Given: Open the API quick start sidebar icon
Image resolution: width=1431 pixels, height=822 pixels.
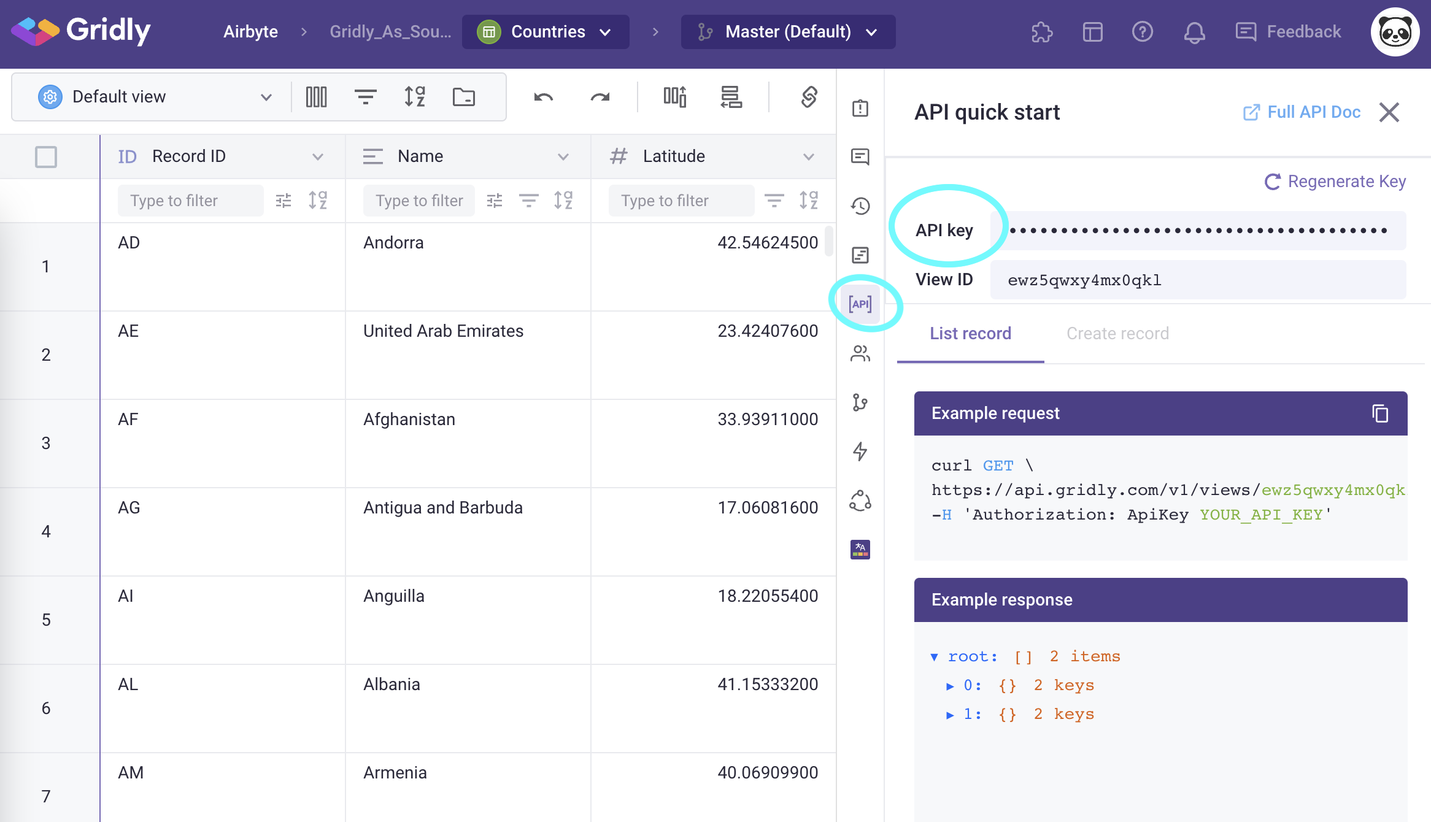Looking at the screenshot, I should pyautogui.click(x=860, y=304).
